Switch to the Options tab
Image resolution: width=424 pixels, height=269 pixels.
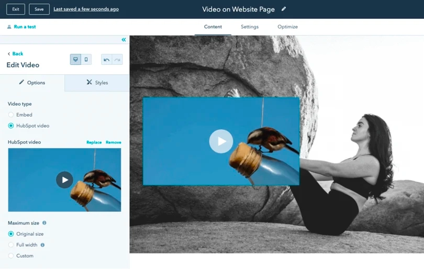point(32,83)
